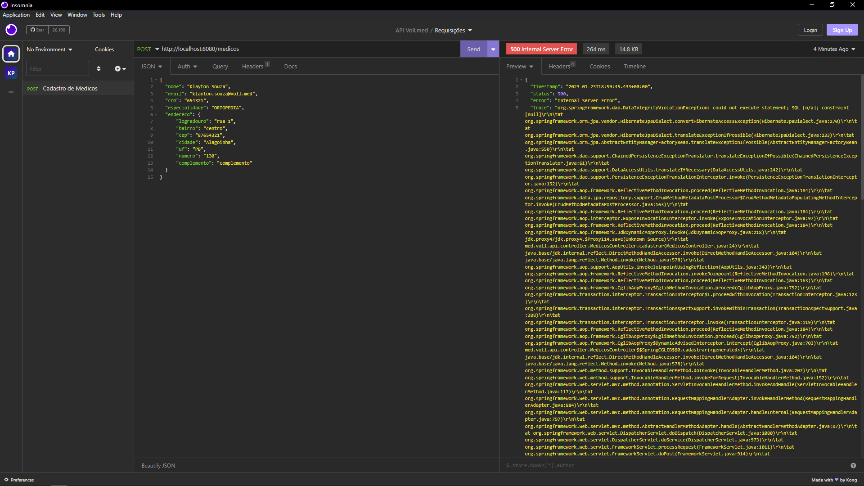Click the Made with love by Kong text
Screen dimensions: 864x486
tap(834, 480)
